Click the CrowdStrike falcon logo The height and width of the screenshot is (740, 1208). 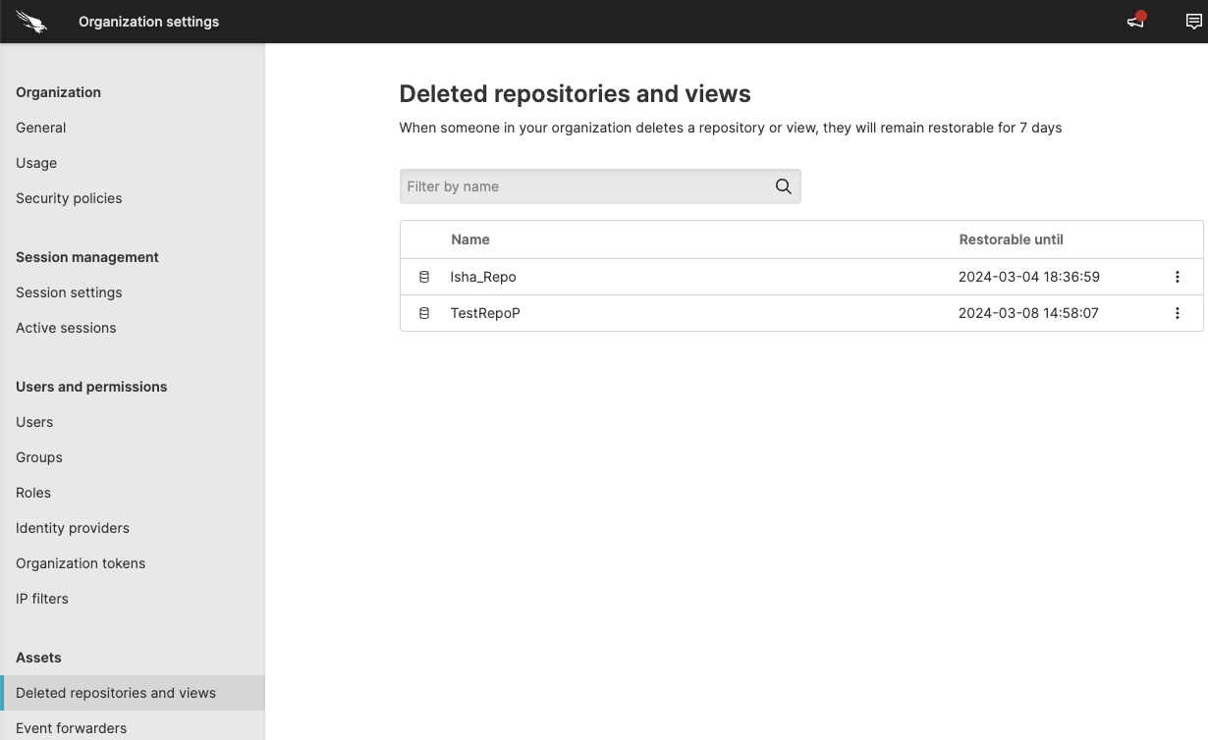click(31, 21)
